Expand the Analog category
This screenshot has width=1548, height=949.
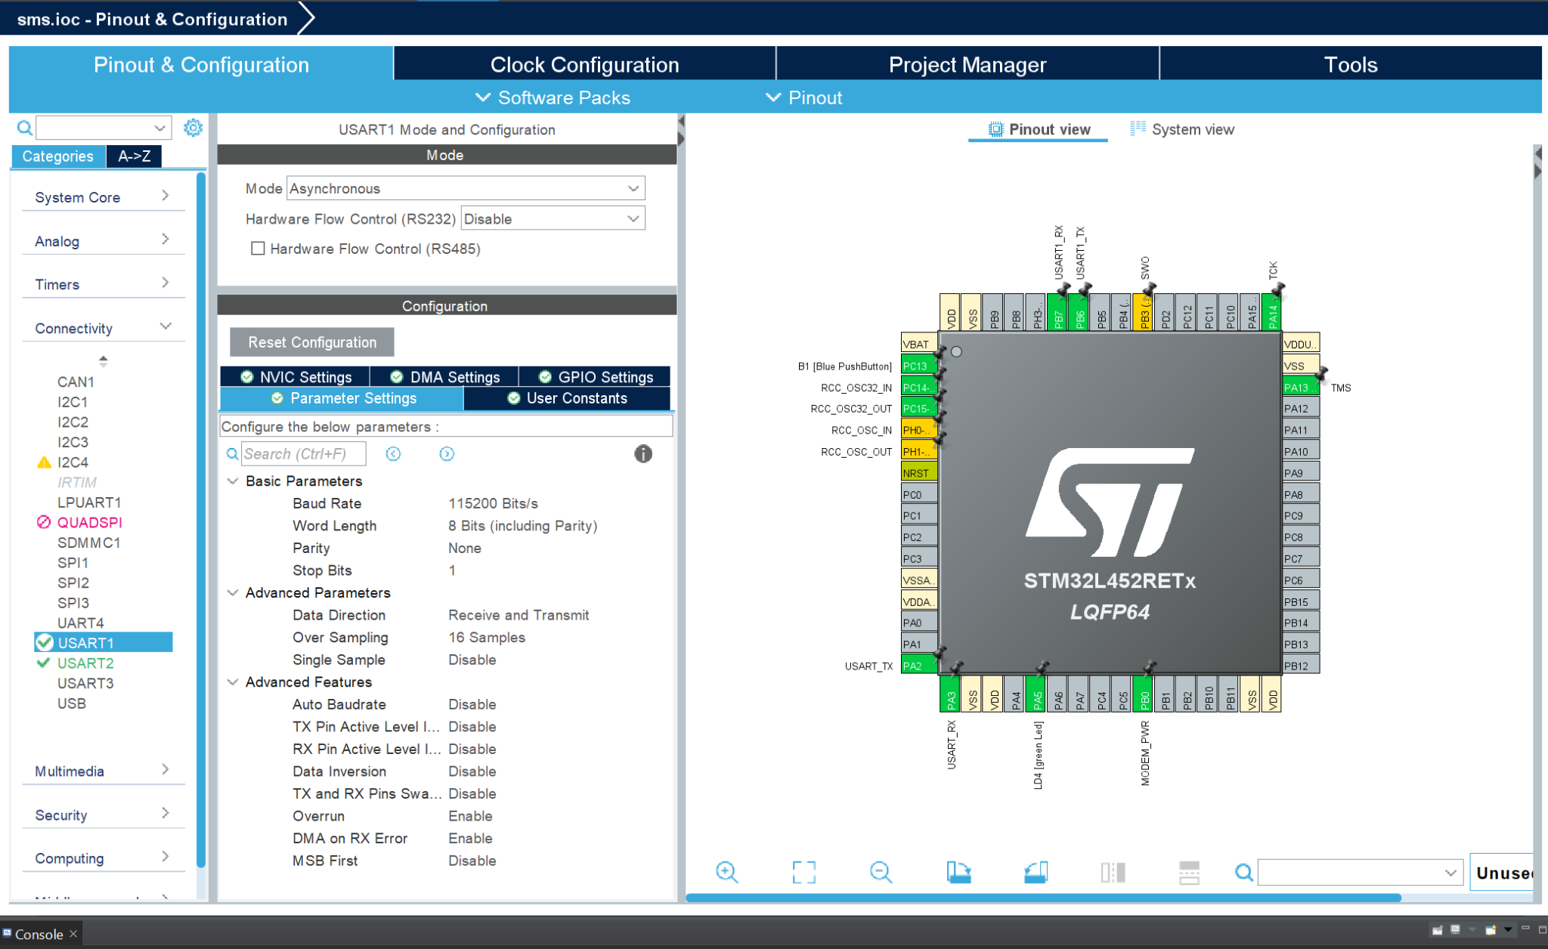pos(104,241)
